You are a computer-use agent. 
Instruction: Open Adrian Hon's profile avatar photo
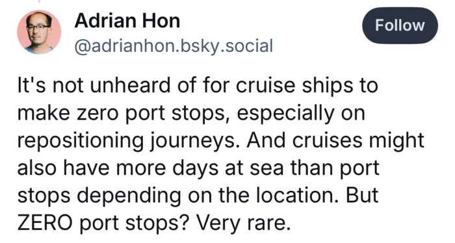[39, 32]
